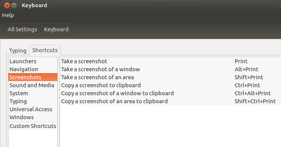The image size is (281, 147).
Task: Switch to the Typing tab
Action: pos(18,51)
